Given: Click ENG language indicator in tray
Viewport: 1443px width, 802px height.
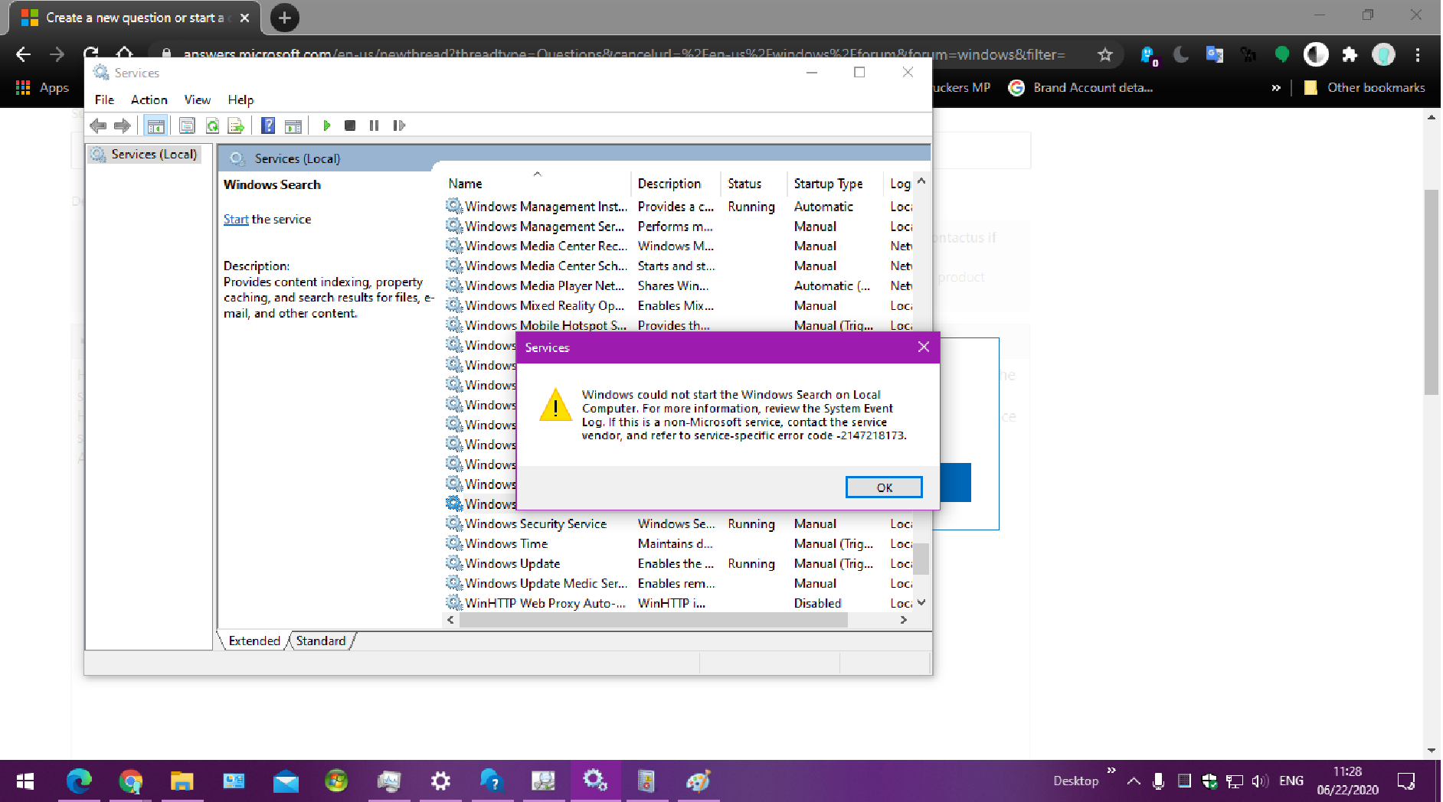Looking at the screenshot, I should click(1291, 781).
